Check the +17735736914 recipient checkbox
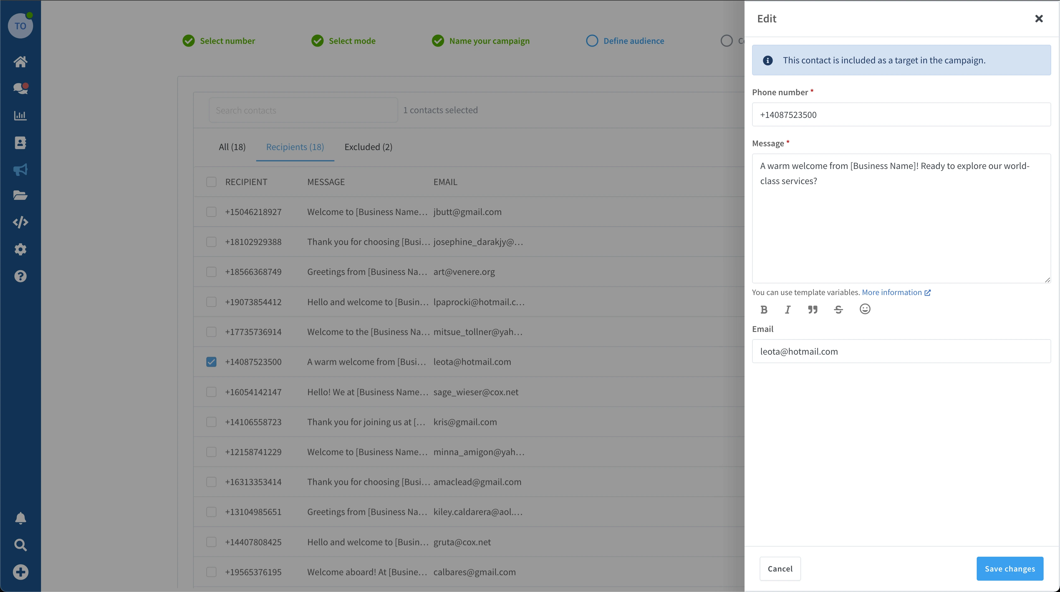 [x=211, y=332]
